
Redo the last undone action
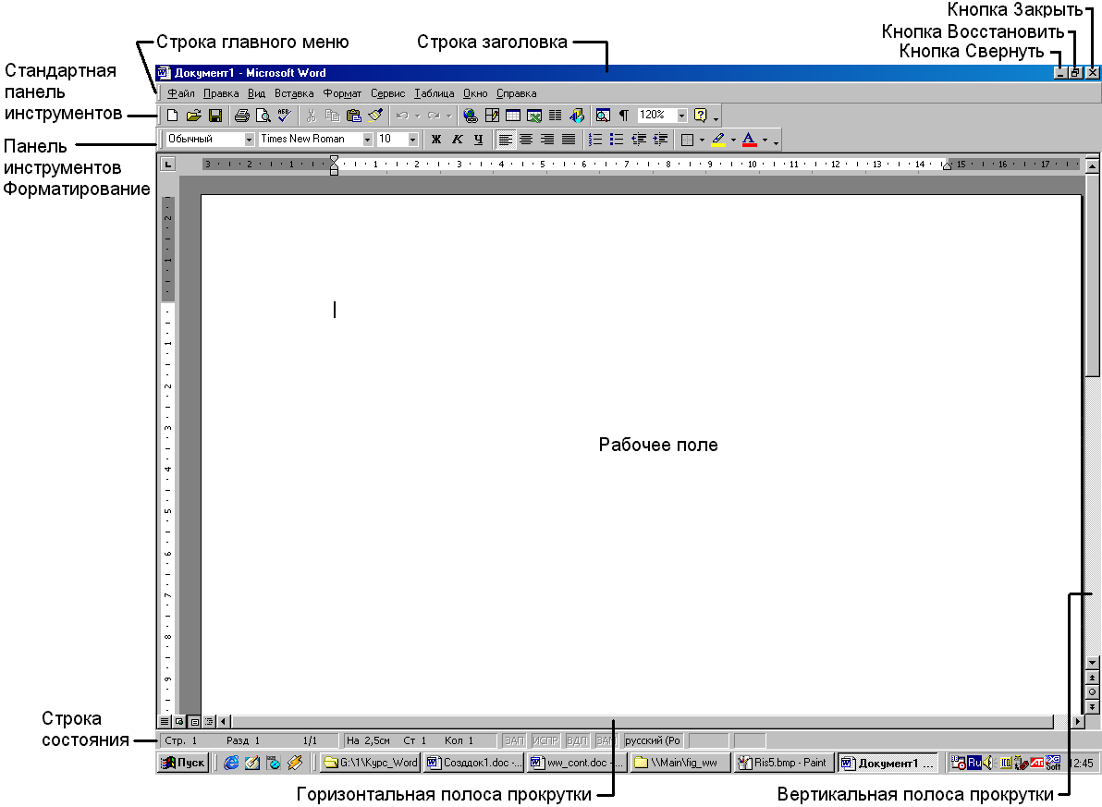434,116
